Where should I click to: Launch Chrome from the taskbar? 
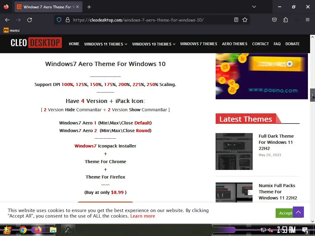pyautogui.click(x=23, y=230)
